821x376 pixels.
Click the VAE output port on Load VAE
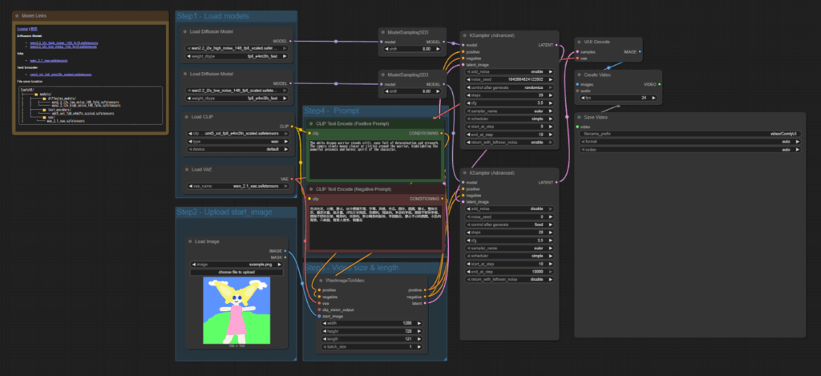292,179
